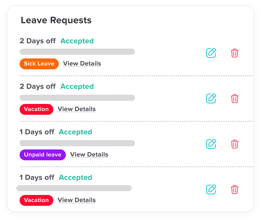The width and height of the screenshot is (261, 220).
Task: Open View Details for Unpaid leave
Action: (89, 154)
